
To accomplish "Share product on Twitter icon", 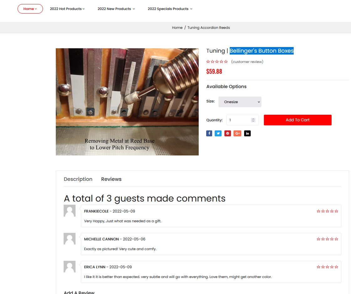I will [x=218, y=134].
